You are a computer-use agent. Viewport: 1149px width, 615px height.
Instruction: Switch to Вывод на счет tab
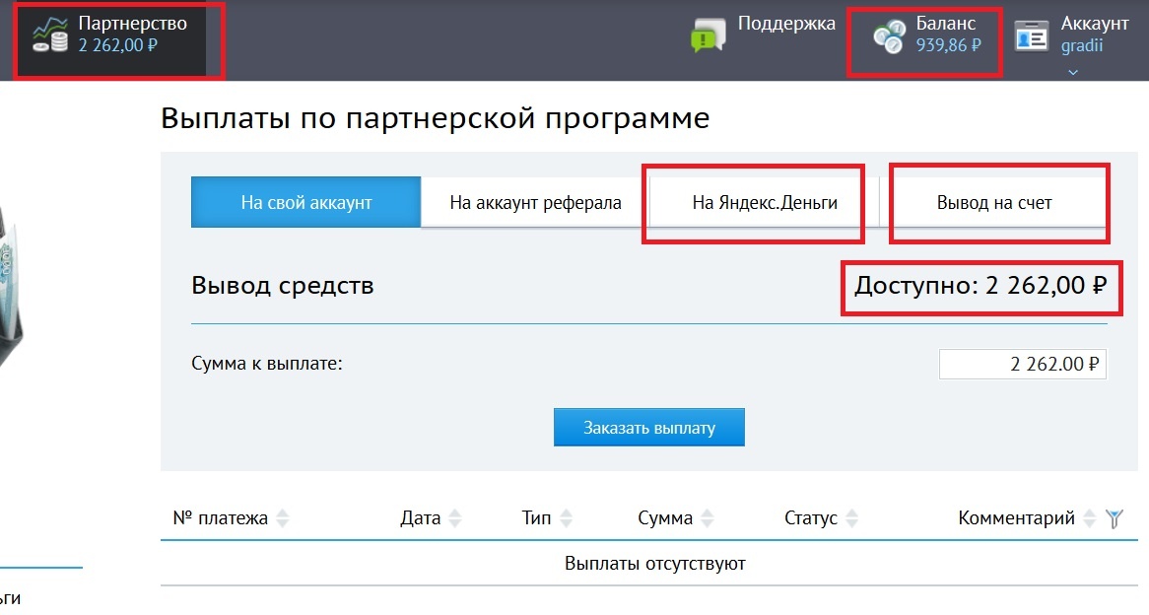click(993, 202)
